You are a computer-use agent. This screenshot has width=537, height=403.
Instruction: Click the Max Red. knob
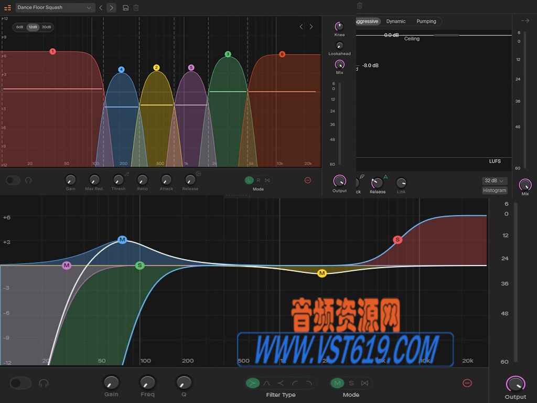click(94, 179)
